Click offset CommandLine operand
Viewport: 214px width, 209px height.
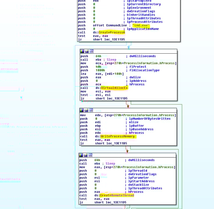pos(110,25)
